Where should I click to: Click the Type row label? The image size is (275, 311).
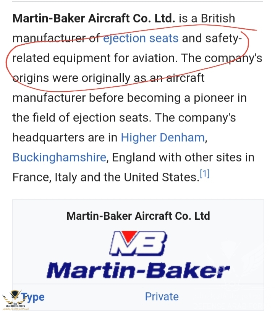pos(33,297)
